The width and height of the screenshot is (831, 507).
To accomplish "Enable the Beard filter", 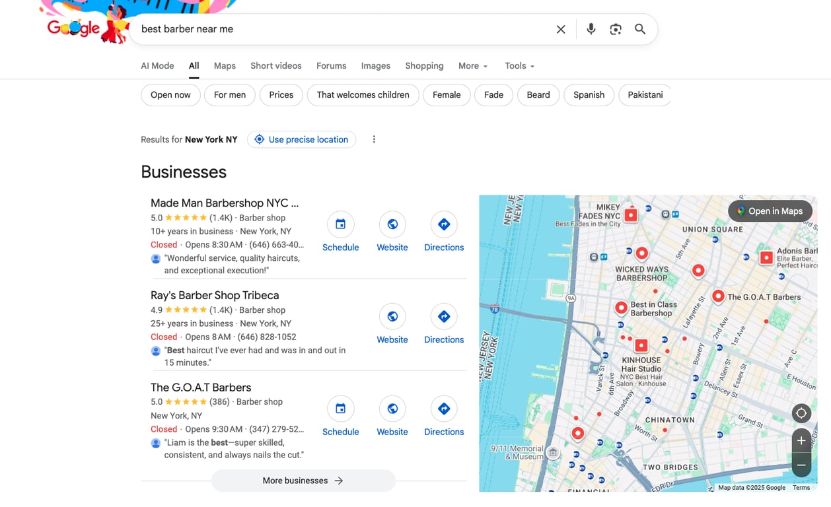I will [538, 95].
